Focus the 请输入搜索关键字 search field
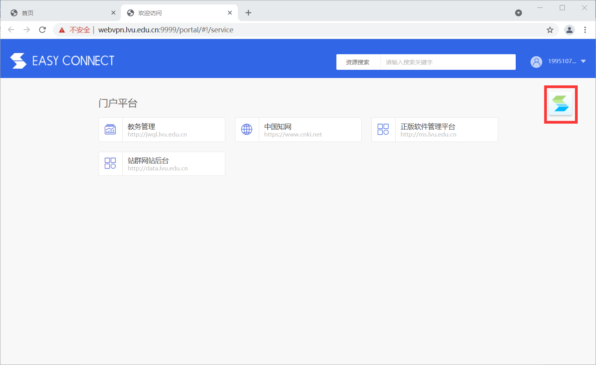 point(448,62)
